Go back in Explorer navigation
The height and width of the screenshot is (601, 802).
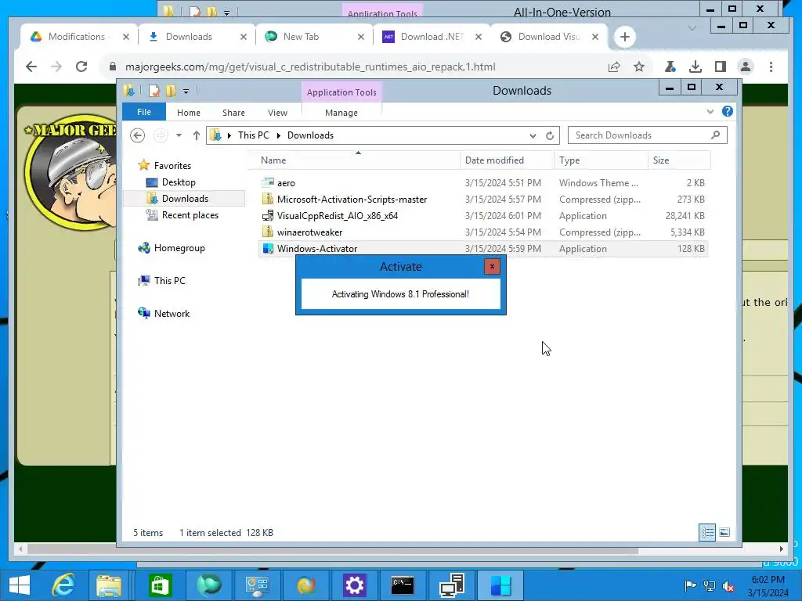click(137, 135)
